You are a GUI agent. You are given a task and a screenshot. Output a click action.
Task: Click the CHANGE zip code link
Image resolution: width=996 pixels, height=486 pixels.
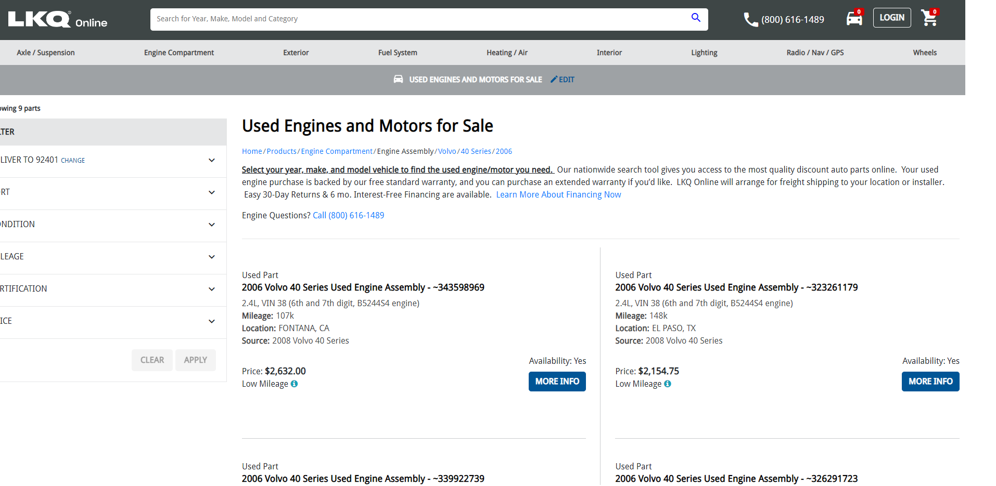click(x=73, y=161)
